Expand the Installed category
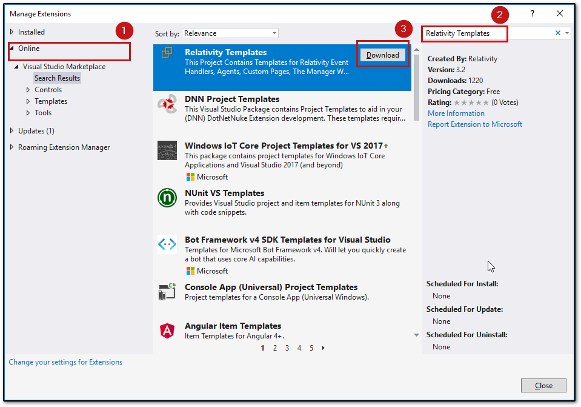 (x=12, y=32)
